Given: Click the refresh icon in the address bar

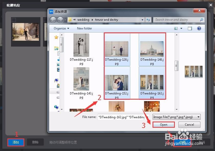Looking at the screenshot, I should coord(147,19).
